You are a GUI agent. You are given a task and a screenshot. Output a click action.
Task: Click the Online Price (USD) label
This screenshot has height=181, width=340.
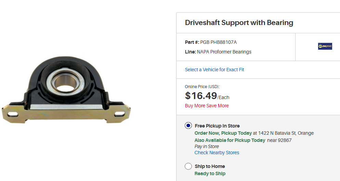point(202,87)
